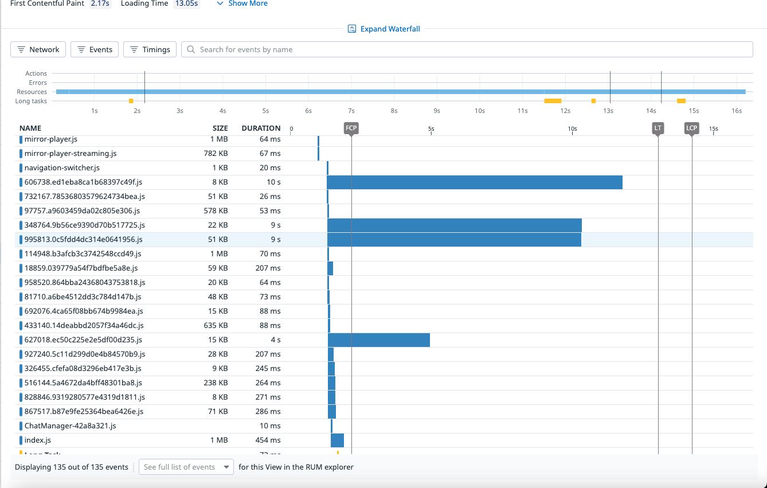767x488 pixels.
Task: Open the Events filter
Action: point(95,50)
